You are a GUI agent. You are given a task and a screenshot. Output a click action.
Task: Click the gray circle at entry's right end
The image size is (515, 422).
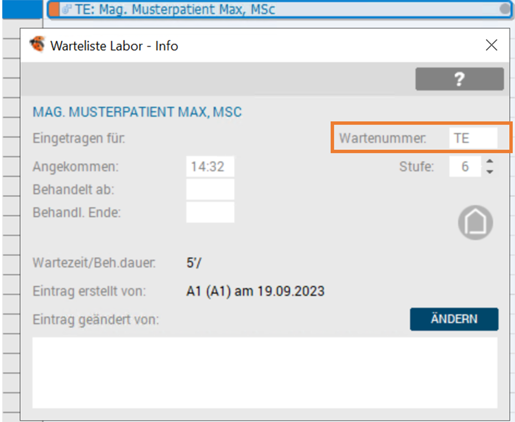(505, 9)
